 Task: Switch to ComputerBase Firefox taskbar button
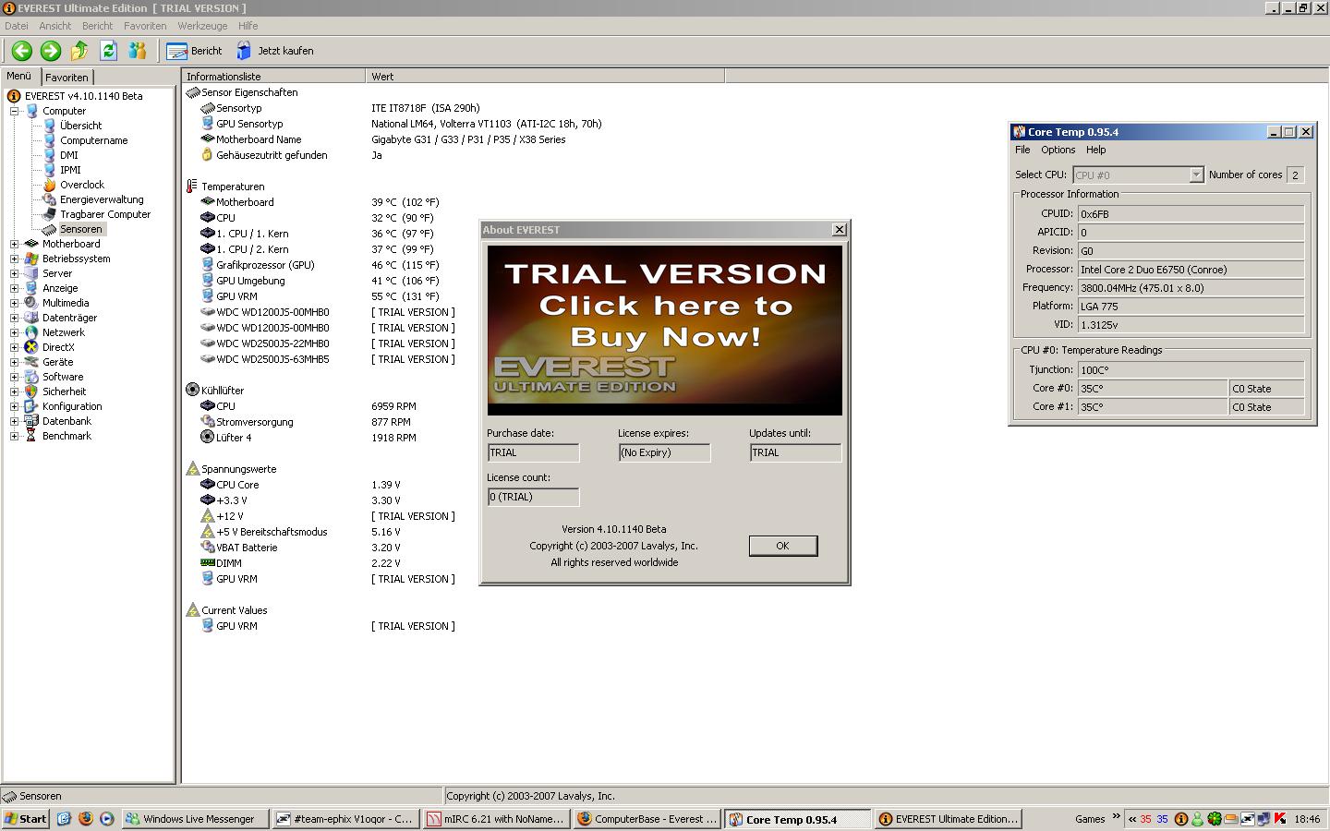pos(646,819)
